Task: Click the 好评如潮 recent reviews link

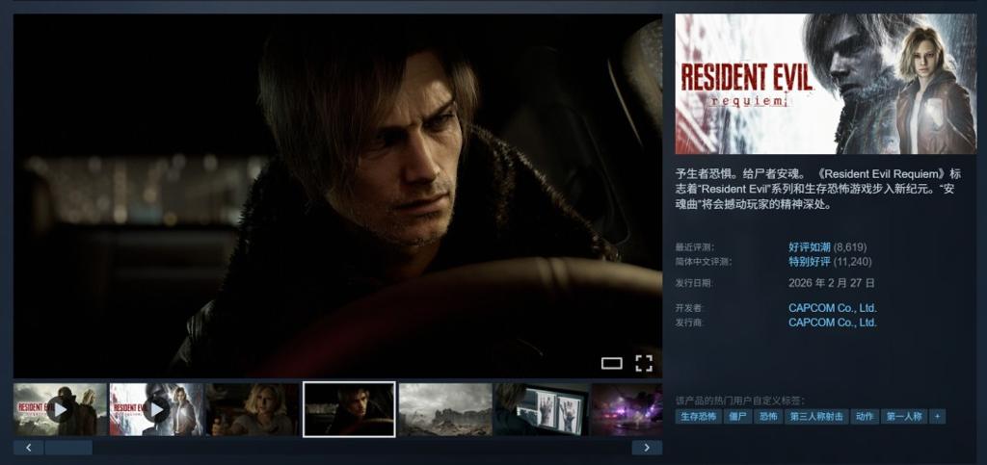Action: tap(809, 247)
